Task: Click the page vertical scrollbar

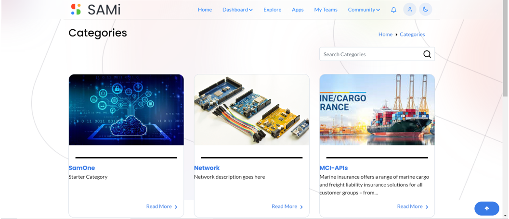Action: (x=505, y=49)
